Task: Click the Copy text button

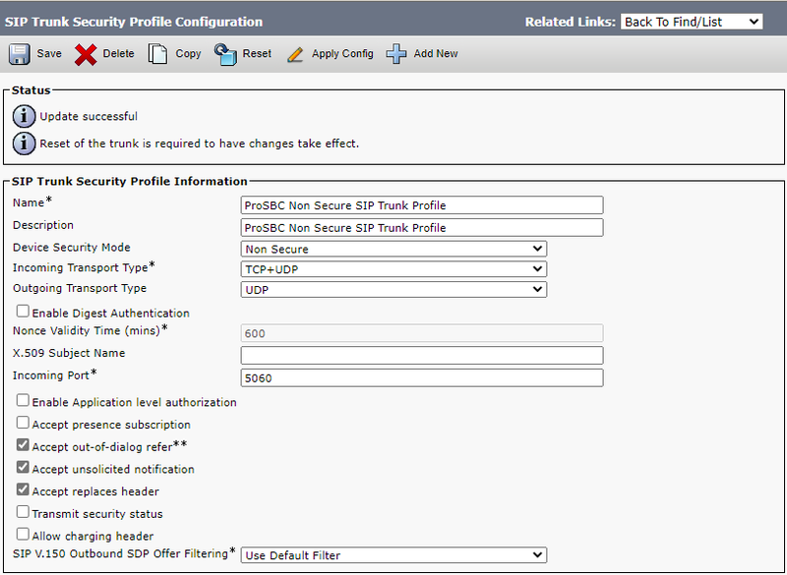Action: (x=188, y=54)
